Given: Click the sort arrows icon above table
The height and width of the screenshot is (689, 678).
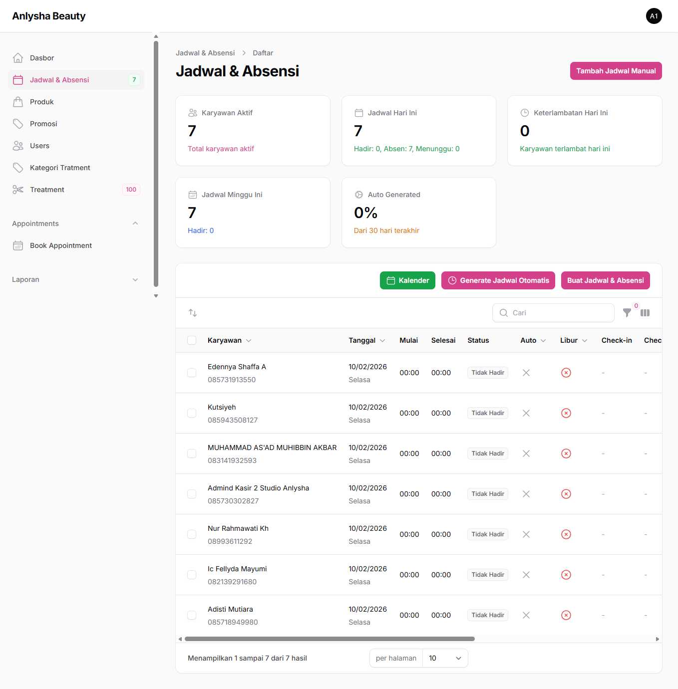Looking at the screenshot, I should [x=193, y=313].
